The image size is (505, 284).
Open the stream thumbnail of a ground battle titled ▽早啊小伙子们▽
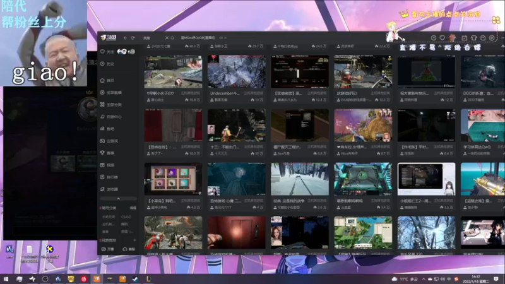point(173,71)
